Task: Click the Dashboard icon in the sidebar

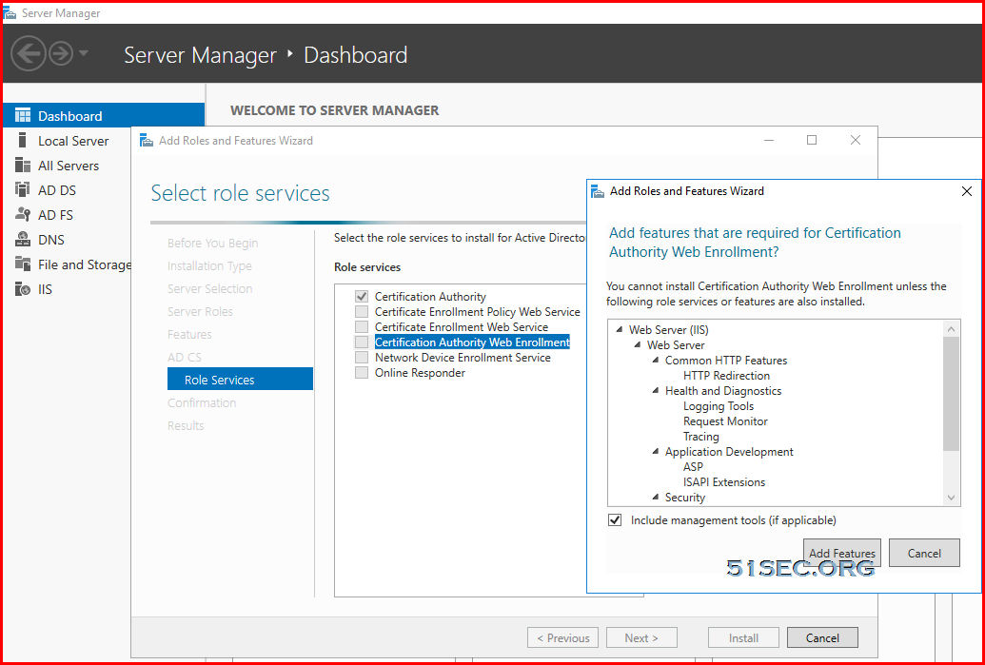Action: tap(23, 115)
